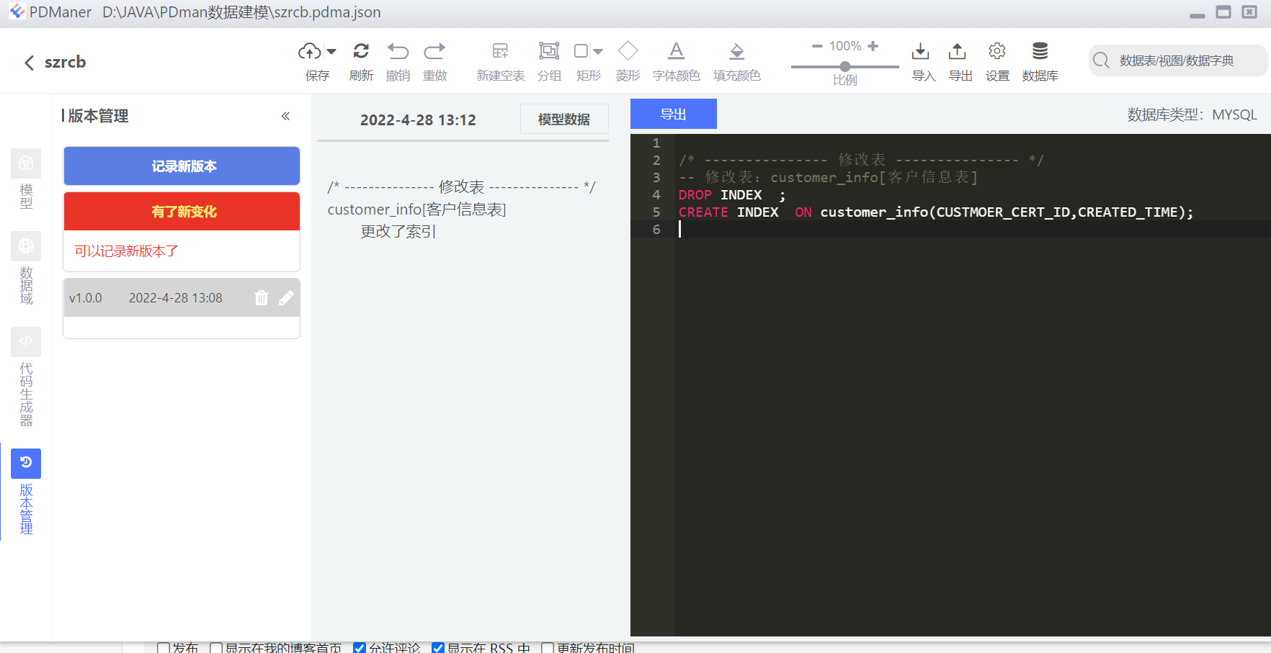The height and width of the screenshot is (653, 1271).
Task: Open Settings 设置 gear icon
Action: point(997,51)
